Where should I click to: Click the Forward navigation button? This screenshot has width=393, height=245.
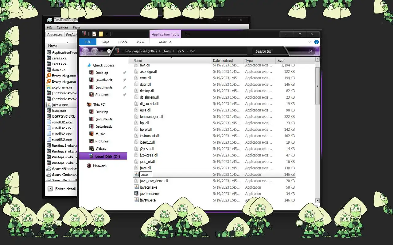pyautogui.click(x=95, y=51)
